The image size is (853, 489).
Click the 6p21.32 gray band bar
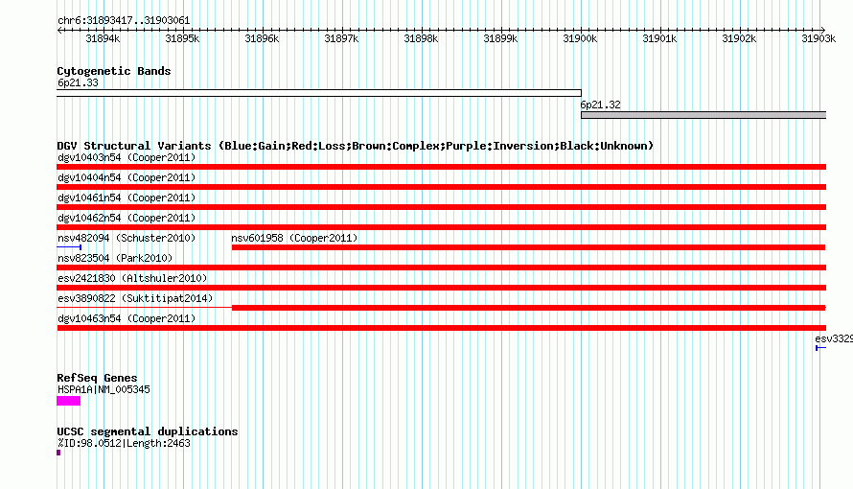pyautogui.click(x=703, y=115)
